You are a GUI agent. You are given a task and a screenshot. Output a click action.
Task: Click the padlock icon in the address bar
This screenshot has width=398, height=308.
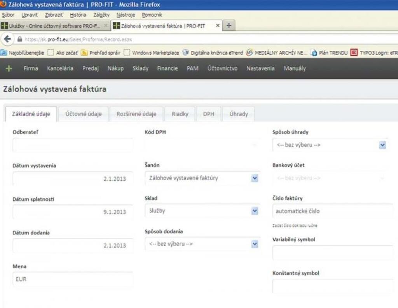pyautogui.click(x=19, y=39)
